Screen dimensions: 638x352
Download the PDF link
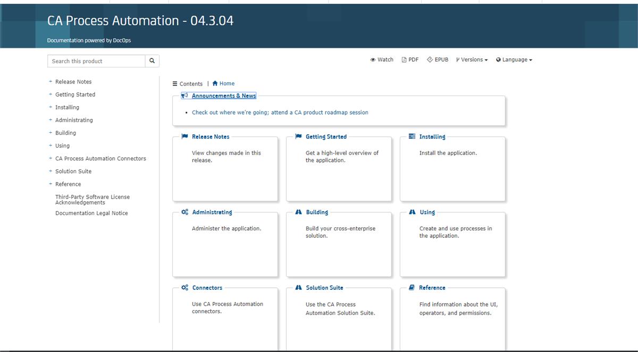(x=410, y=60)
